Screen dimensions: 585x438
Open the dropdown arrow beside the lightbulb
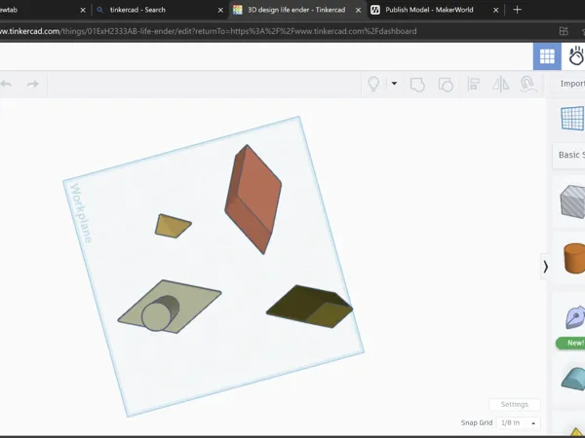point(394,84)
